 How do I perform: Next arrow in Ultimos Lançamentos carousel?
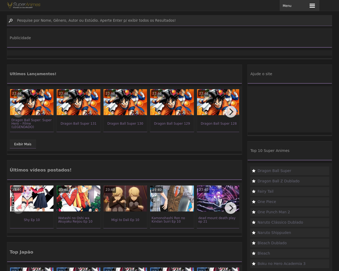(231, 112)
